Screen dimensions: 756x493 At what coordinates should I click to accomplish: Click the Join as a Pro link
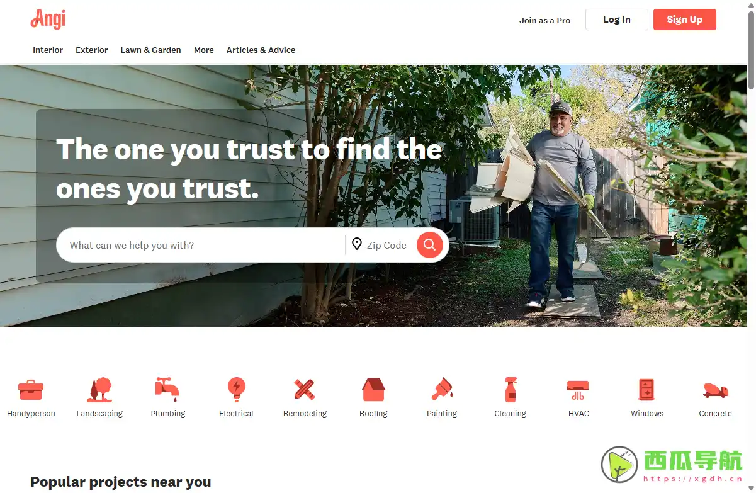tap(545, 20)
